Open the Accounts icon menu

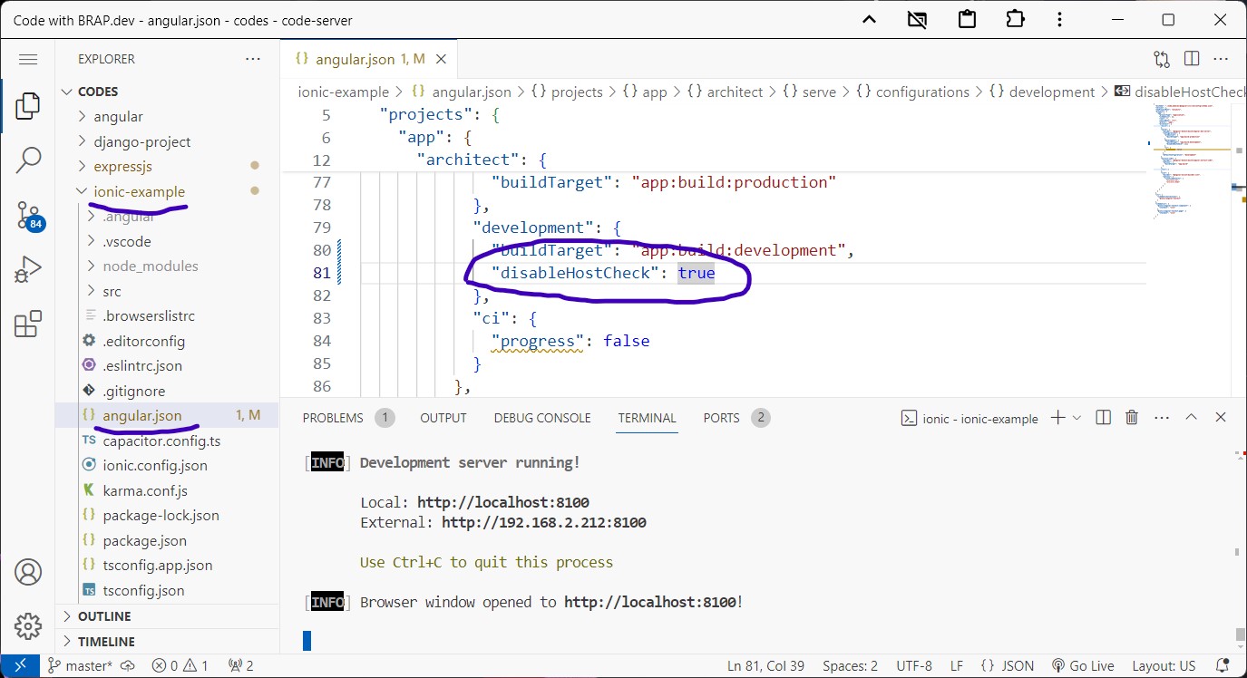[x=28, y=572]
